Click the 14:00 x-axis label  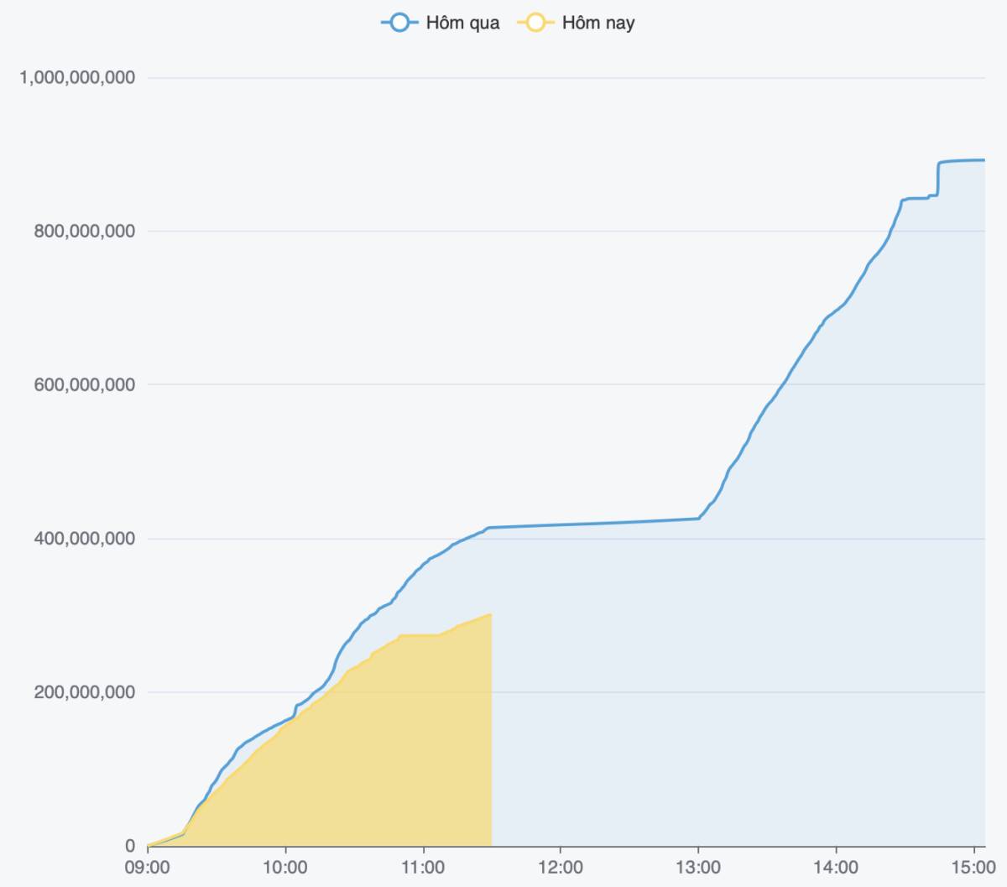tap(836, 867)
